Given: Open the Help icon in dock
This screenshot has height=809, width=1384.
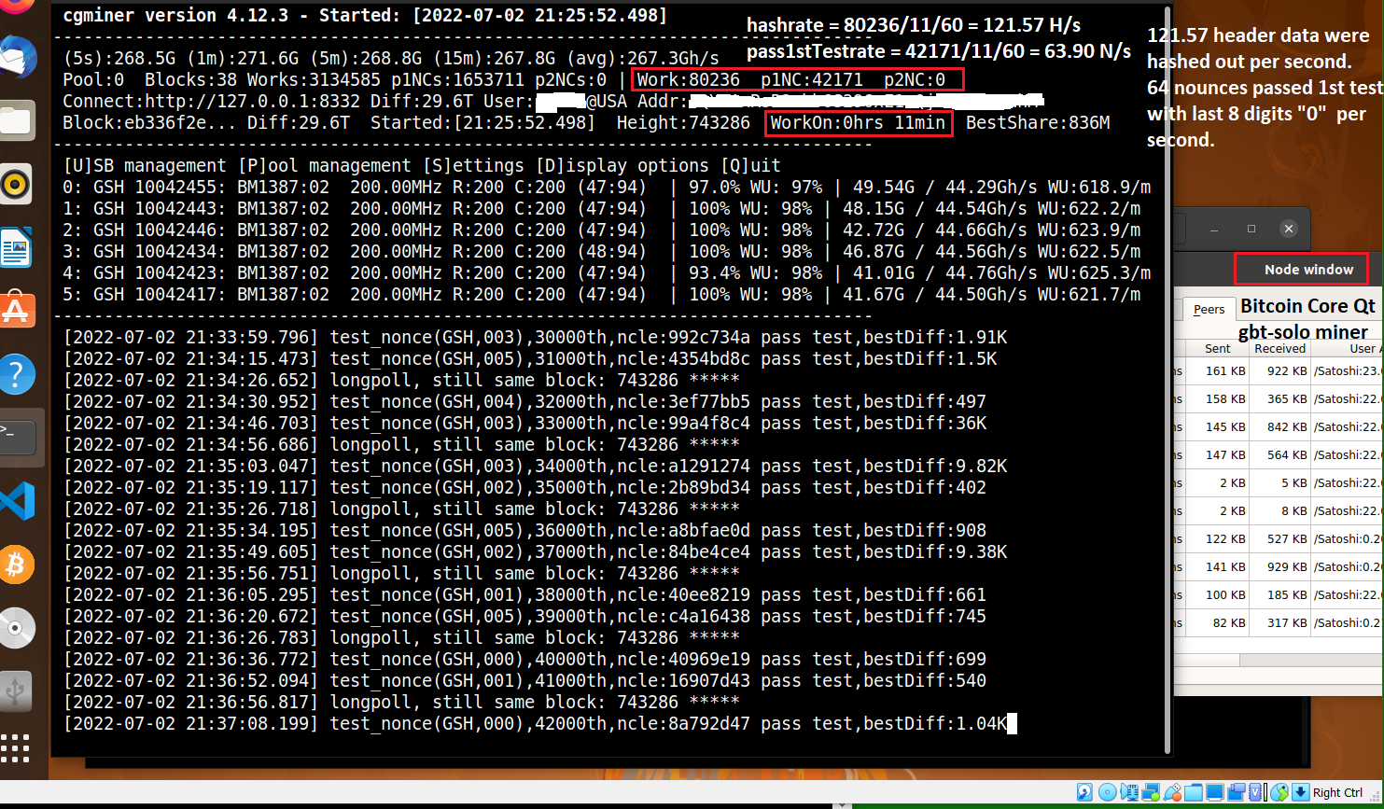Looking at the screenshot, I should click(17, 375).
